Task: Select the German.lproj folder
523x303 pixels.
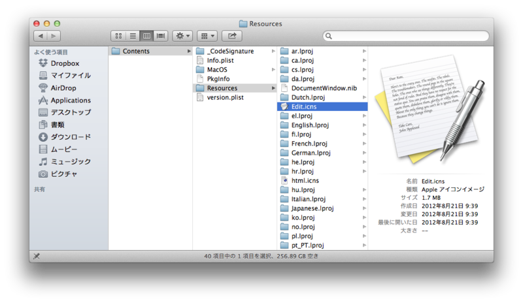Action: coord(322,153)
